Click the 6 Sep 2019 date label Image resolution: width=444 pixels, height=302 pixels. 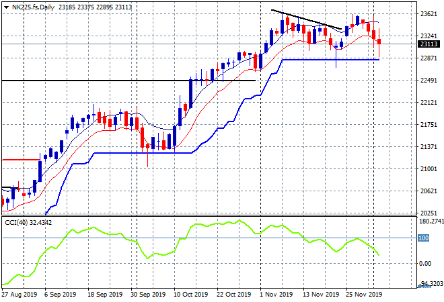point(60,295)
